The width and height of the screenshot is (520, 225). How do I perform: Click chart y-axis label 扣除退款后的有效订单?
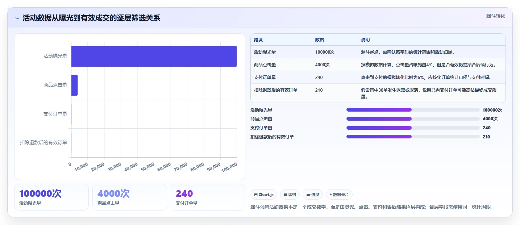pos(43,143)
